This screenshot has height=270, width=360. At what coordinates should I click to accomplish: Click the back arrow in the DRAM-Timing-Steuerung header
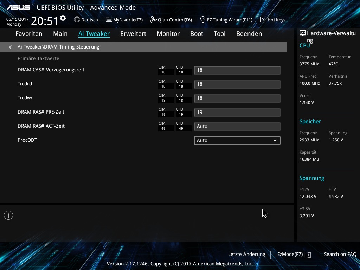pyautogui.click(x=12, y=47)
